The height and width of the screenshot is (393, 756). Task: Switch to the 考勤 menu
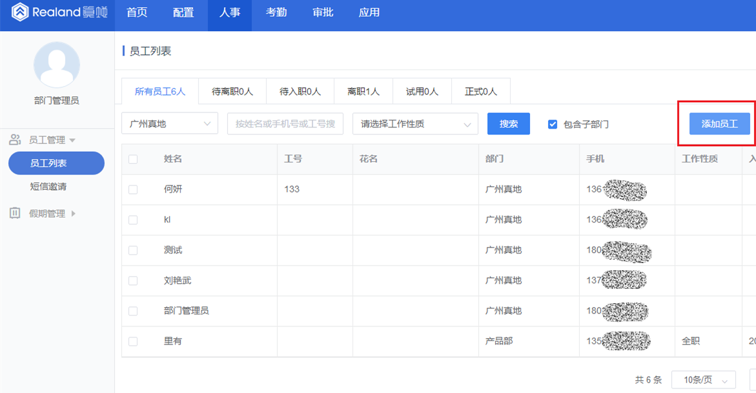point(276,12)
